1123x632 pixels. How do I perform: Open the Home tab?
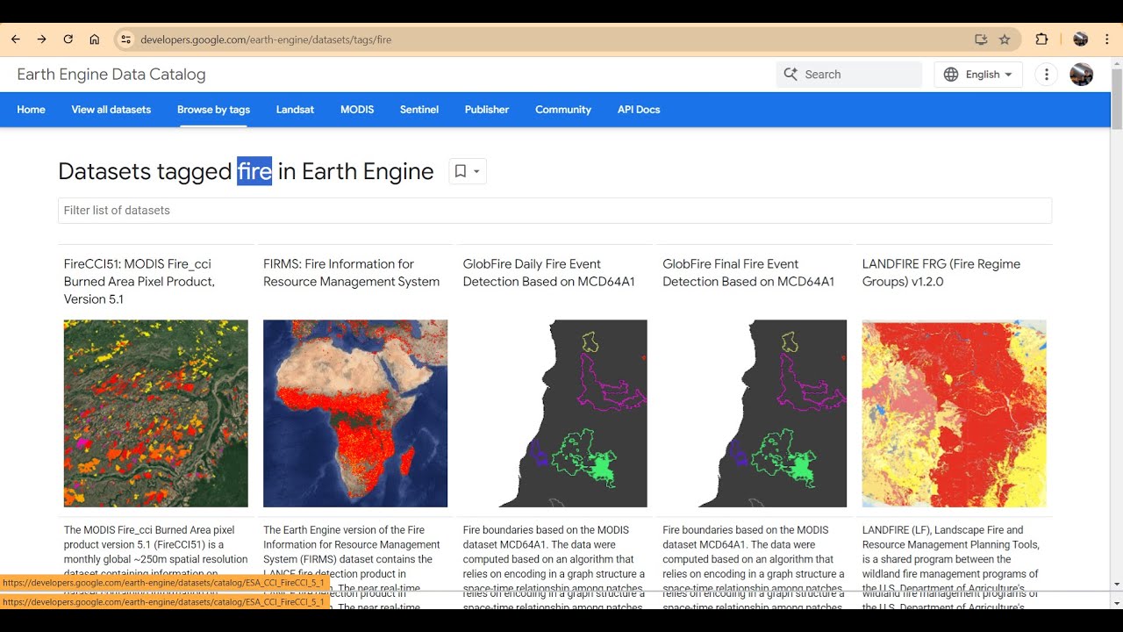(31, 110)
